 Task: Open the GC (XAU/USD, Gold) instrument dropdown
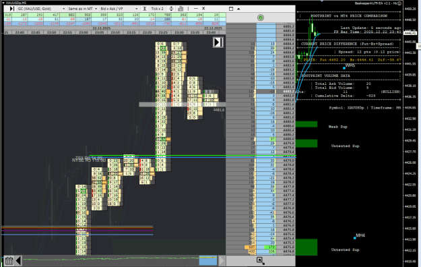(41, 9)
